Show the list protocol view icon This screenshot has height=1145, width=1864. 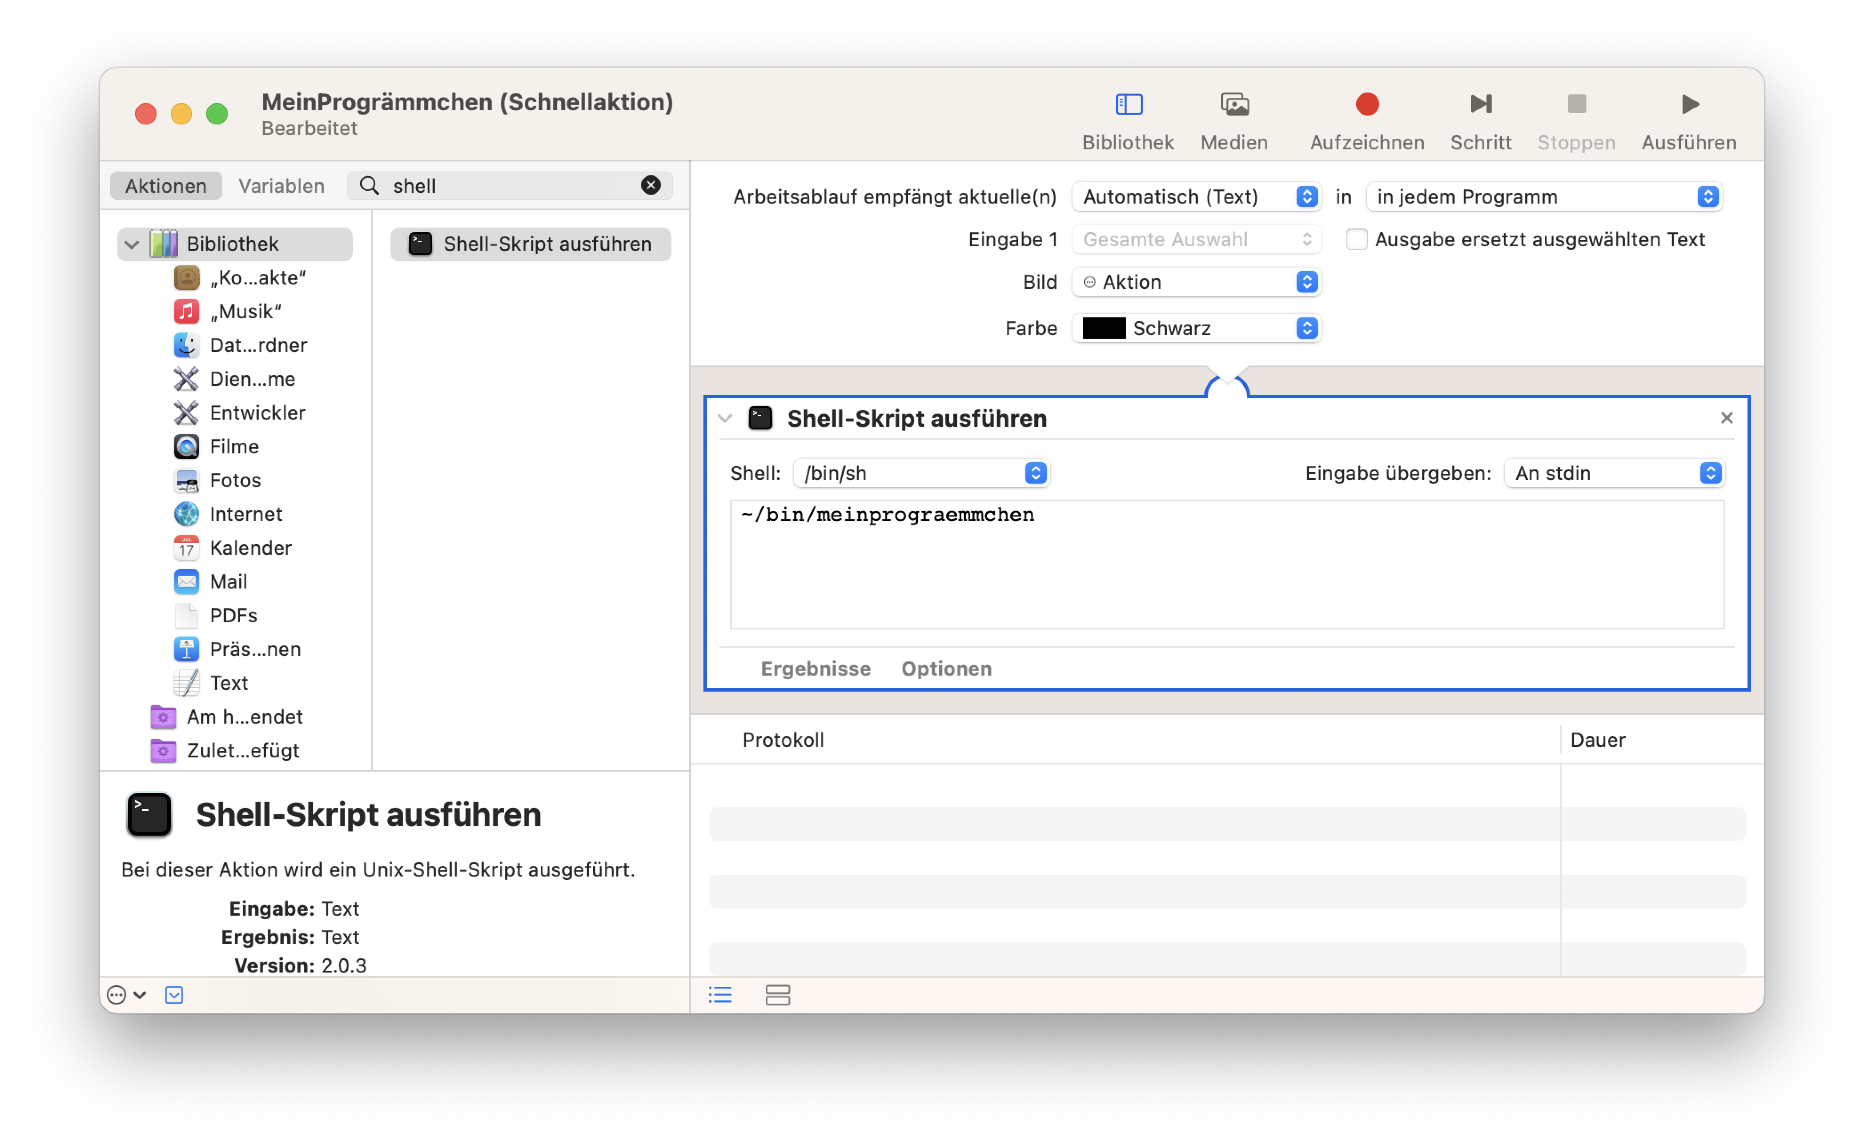pos(719,994)
